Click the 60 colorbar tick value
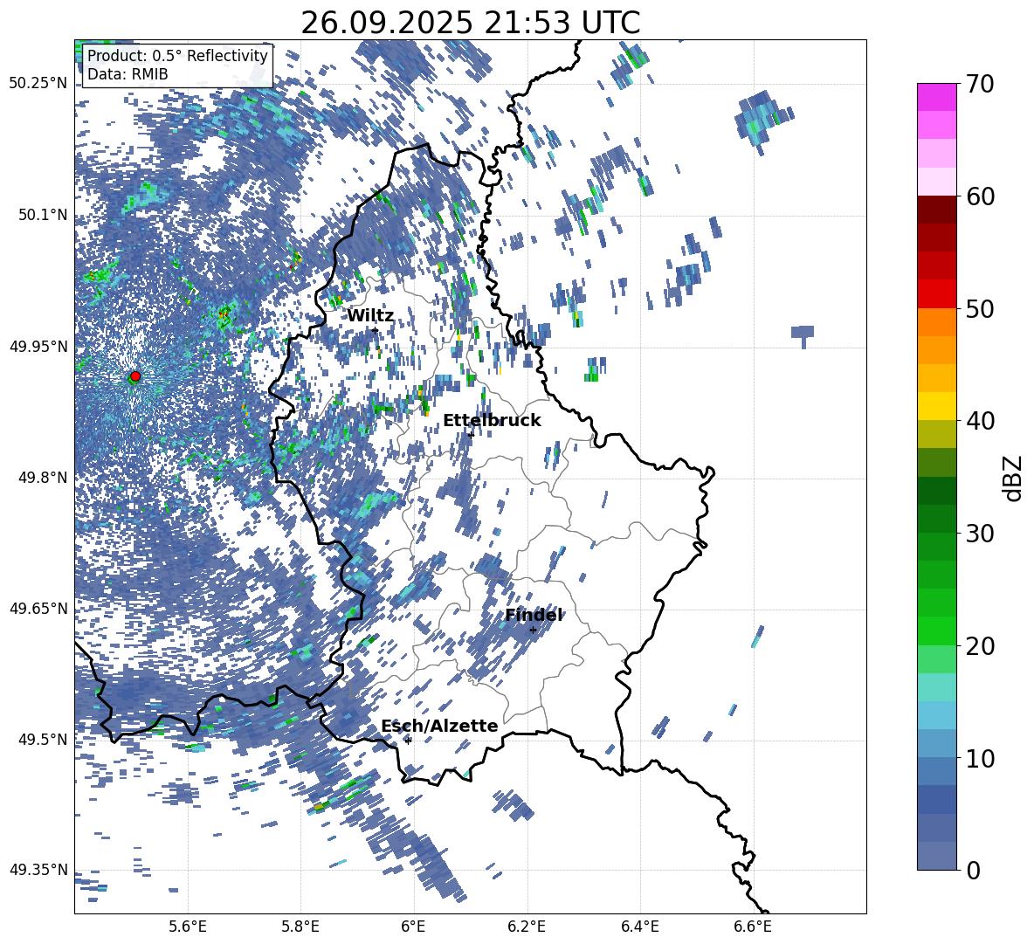1034x944 pixels. coord(980,196)
